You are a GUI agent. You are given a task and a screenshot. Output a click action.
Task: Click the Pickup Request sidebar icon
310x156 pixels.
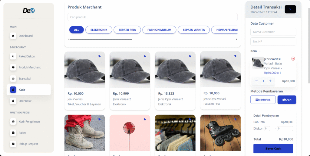[13, 144]
